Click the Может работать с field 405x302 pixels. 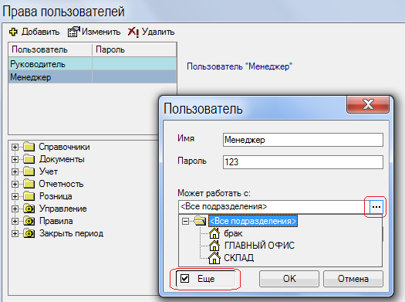(274, 207)
